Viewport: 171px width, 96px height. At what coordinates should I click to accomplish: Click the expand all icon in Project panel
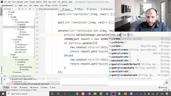[22, 9]
